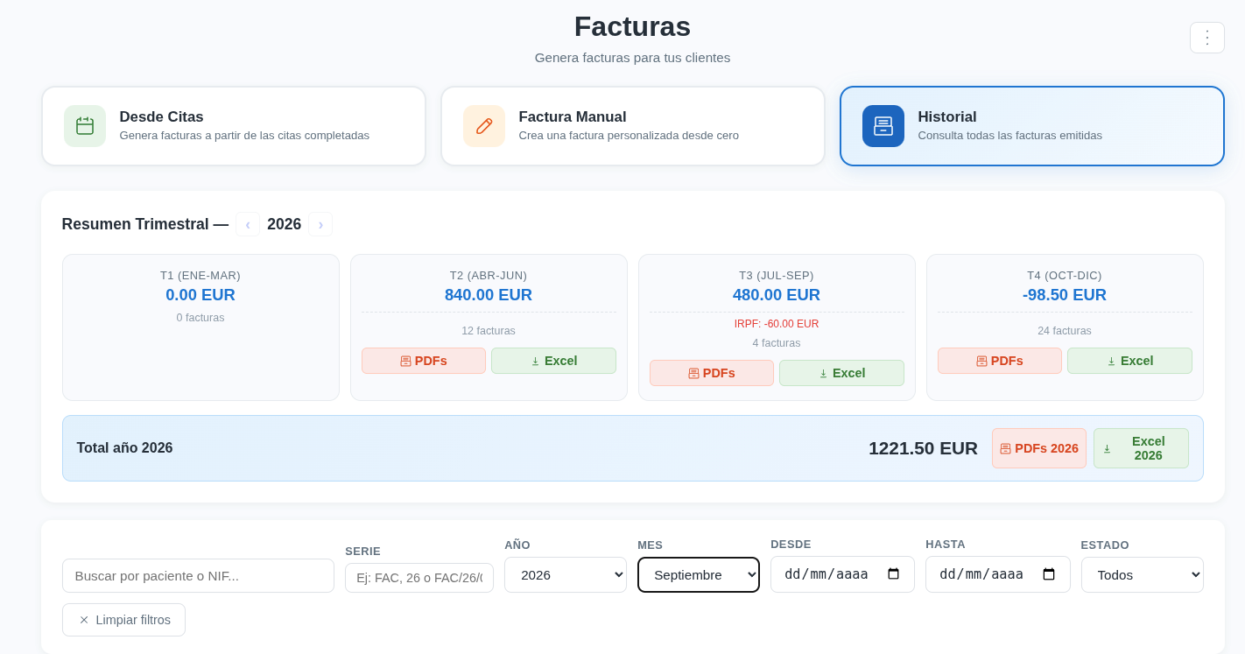This screenshot has width=1245, height=654.
Task: Click the Hasta date field
Action: 998,574
